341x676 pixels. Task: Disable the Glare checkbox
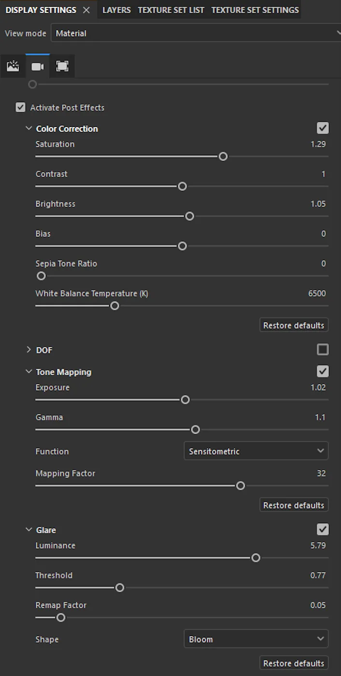(323, 529)
